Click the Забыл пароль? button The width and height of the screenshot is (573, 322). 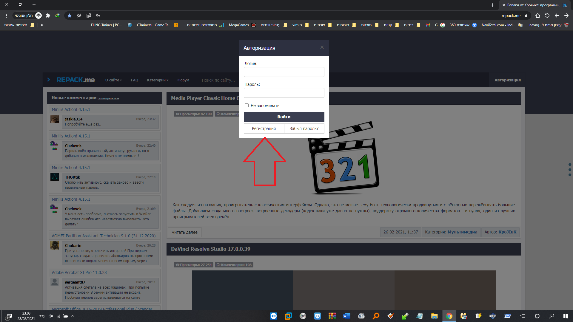click(x=304, y=129)
